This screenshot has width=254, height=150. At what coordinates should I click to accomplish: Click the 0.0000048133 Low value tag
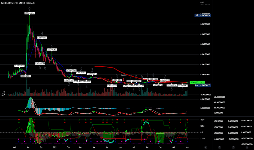click(205, 85)
